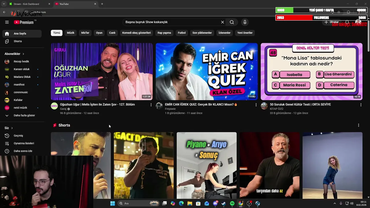The height and width of the screenshot is (208, 370).
Task: Click the browser back arrow
Action: pyautogui.click(x=4, y=12)
